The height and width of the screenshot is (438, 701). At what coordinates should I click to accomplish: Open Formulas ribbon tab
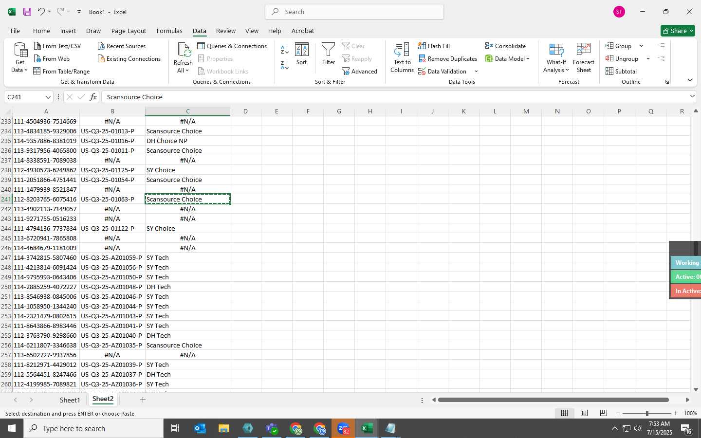pos(169,31)
